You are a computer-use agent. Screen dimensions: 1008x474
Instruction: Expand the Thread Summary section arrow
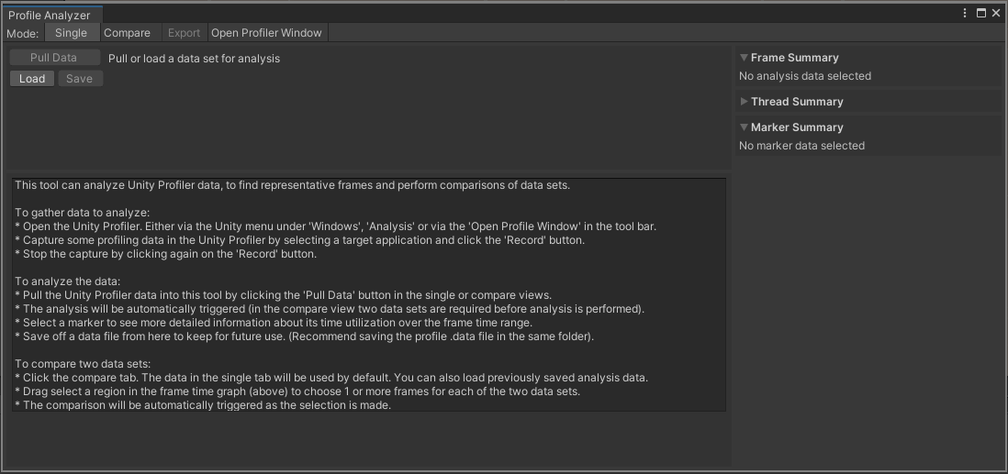pyautogui.click(x=745, y=102)
